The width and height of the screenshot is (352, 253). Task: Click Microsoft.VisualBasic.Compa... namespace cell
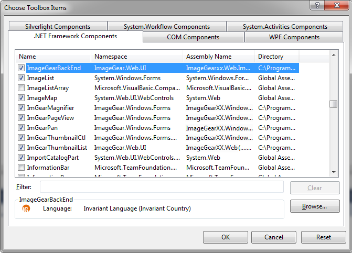[x=137, y=88]
